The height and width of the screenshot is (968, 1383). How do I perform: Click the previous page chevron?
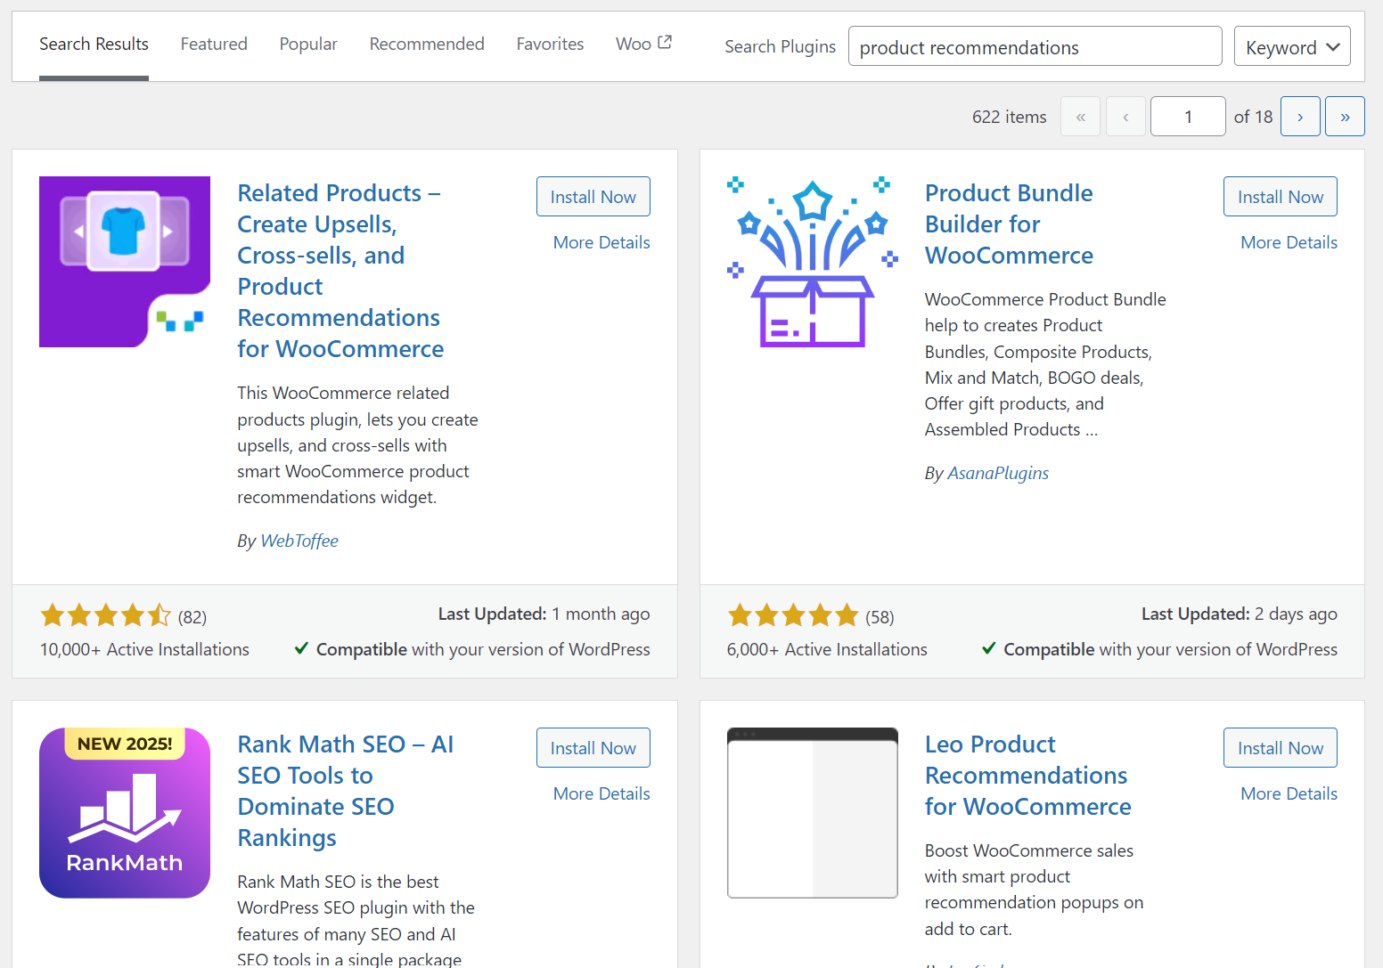[x=1125, y=116]
